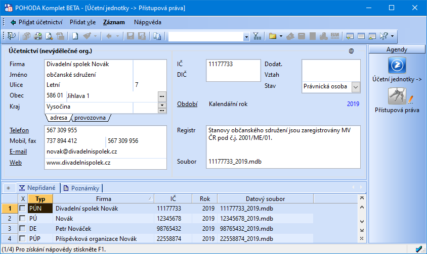Open the Záznam menu
This screenshot has width=427, height=254.
tap(114, 22)
